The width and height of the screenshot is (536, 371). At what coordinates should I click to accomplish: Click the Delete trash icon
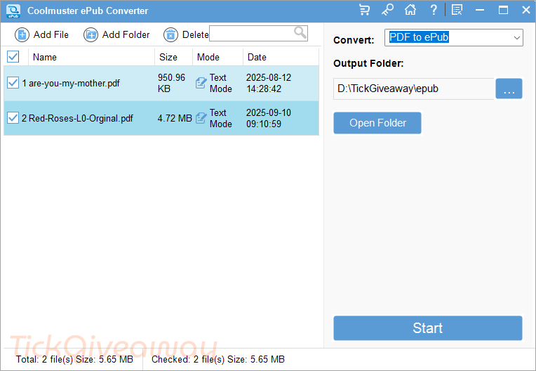point(170,35)
